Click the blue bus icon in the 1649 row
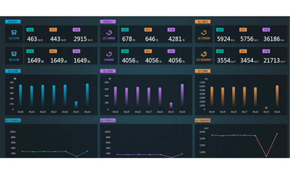The image size is (290, 174). point(14,54)
